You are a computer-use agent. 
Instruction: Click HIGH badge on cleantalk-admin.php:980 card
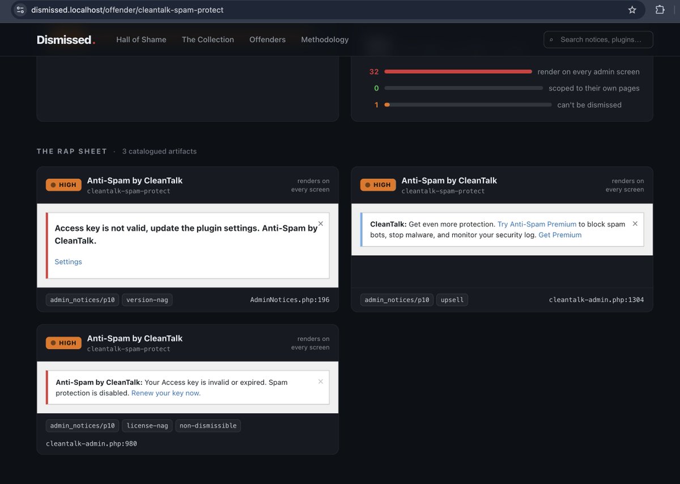63,342
